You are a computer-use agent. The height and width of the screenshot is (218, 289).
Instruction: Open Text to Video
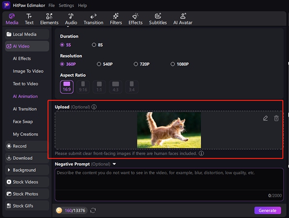[x=25, y=84]
